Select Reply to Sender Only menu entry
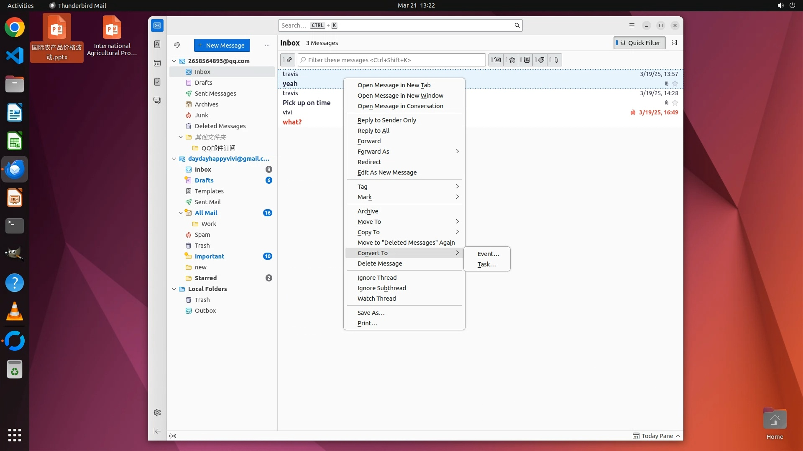This screenshot has width=803, height=451. 386,120
